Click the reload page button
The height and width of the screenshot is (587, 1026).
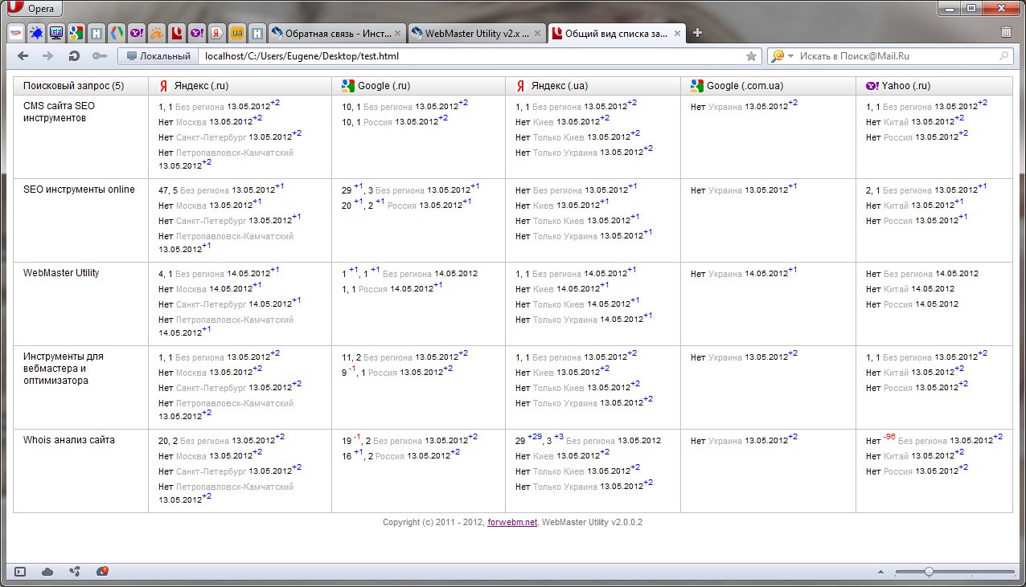tap(74, 56)
